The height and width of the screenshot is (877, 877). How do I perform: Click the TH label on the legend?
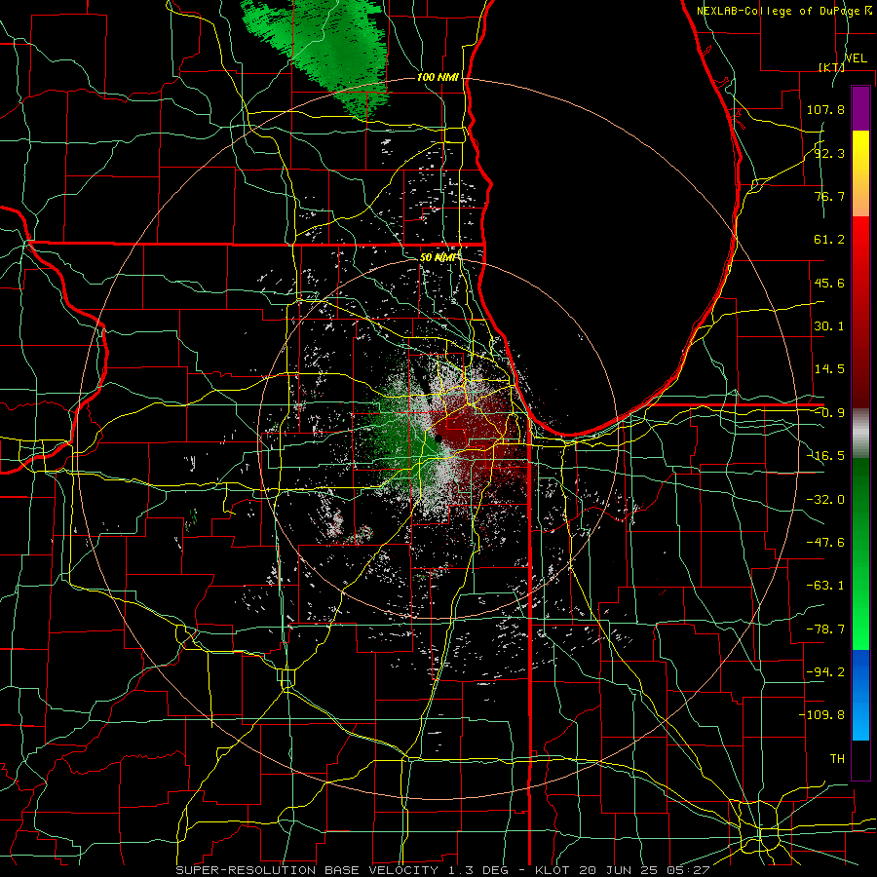[837, 758]
